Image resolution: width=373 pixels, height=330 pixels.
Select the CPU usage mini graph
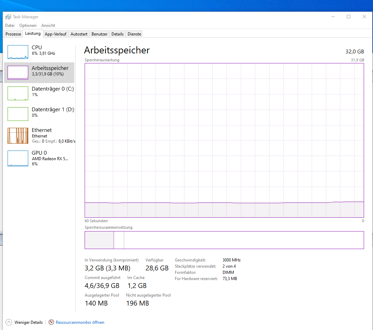(x=18, y=52)
